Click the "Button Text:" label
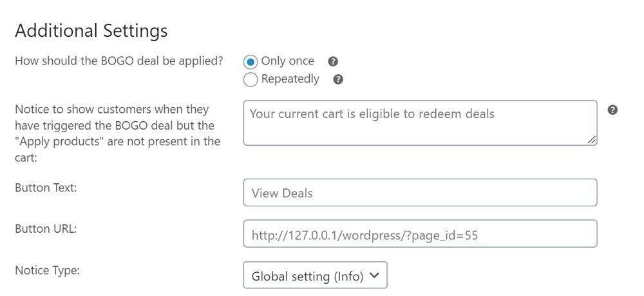The height and width of the screenshot is (296, 644). coord(46,188)
